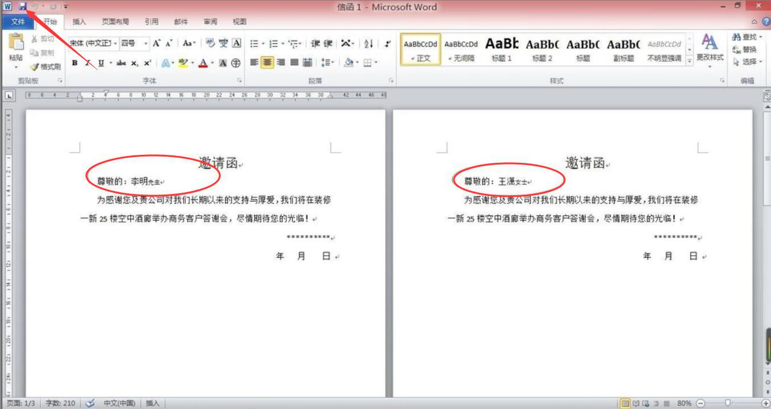This screenshot has height=409, width=771.
Task: Click the Sort (A-Z arrow) icon
Action: tap(368, 43)
